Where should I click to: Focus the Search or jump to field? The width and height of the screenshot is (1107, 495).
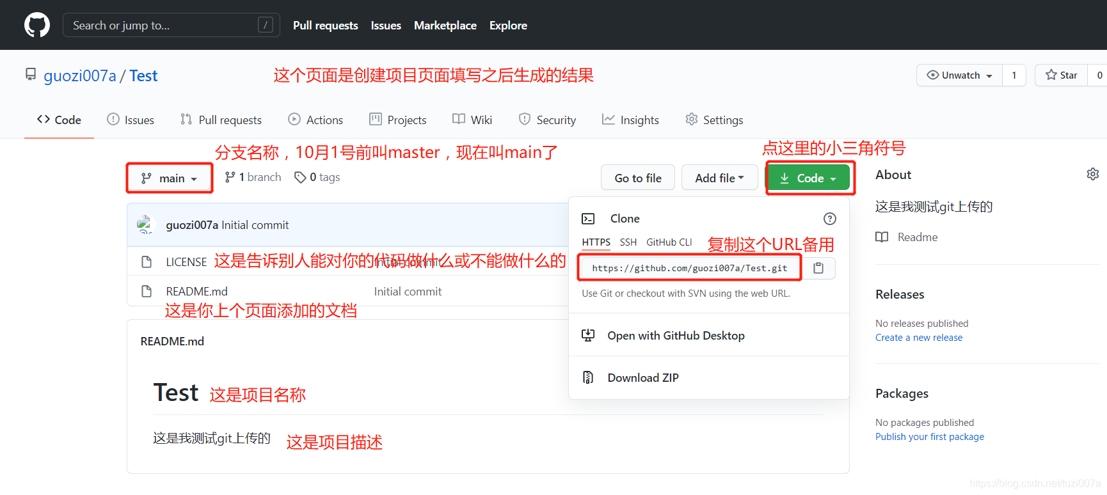tap(171, 25)
